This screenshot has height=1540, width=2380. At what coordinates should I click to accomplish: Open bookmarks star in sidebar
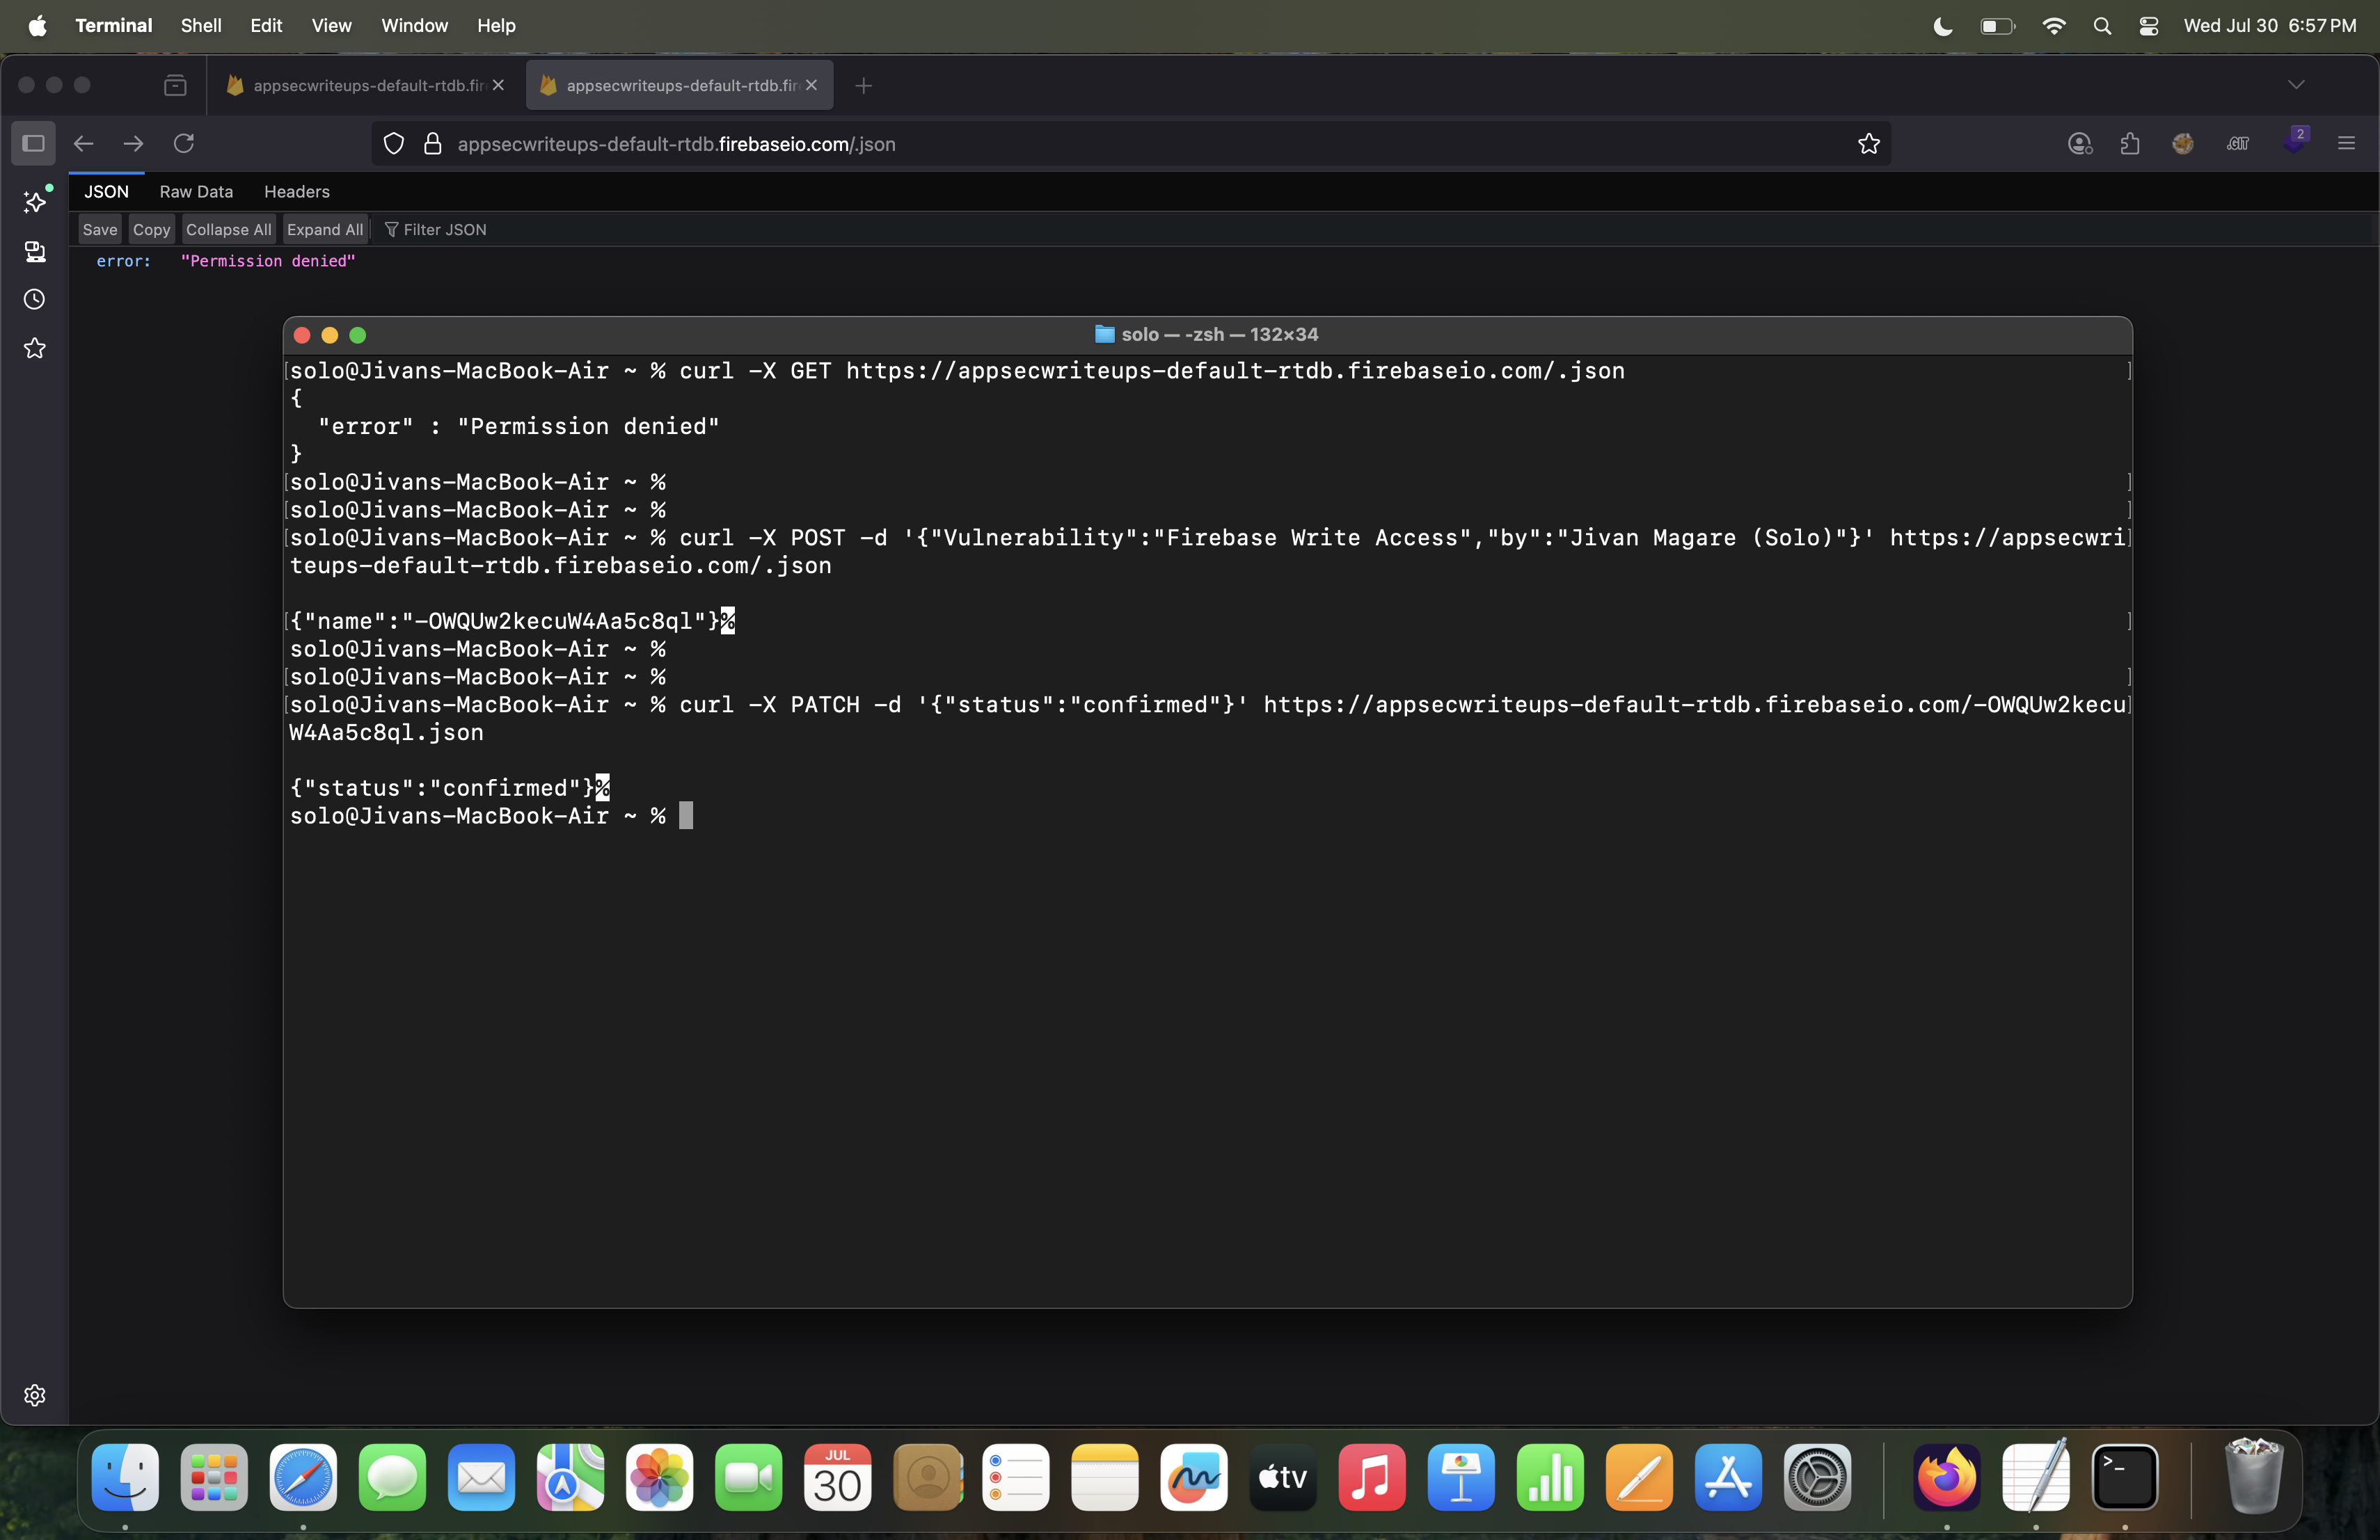tap(35, 348)
